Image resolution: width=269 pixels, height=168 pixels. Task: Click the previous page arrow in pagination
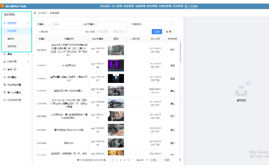109,160
